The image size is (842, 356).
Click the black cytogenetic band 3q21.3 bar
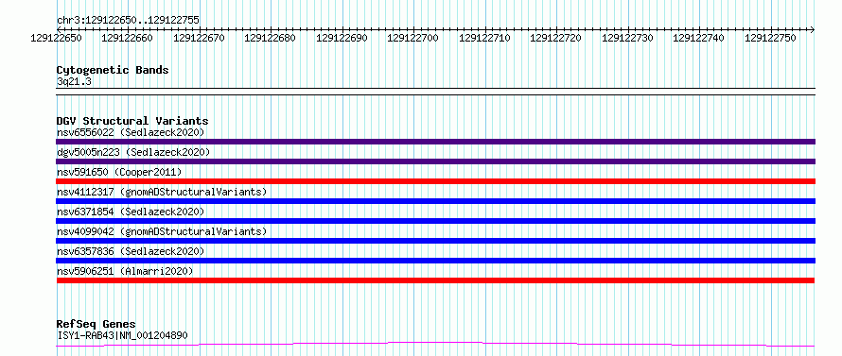pos(435,92)
